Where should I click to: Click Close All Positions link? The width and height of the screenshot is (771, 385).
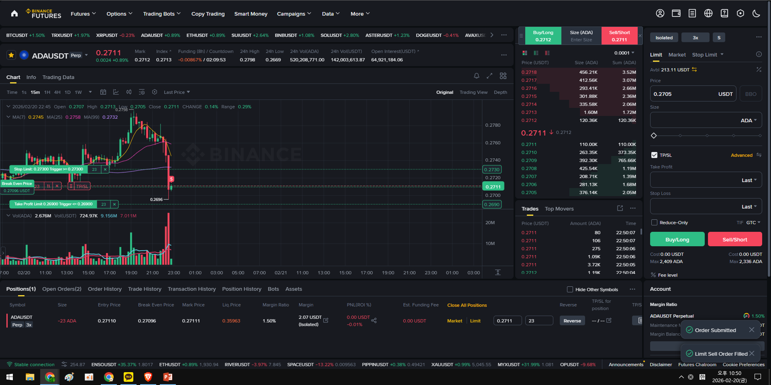[467, 305]
